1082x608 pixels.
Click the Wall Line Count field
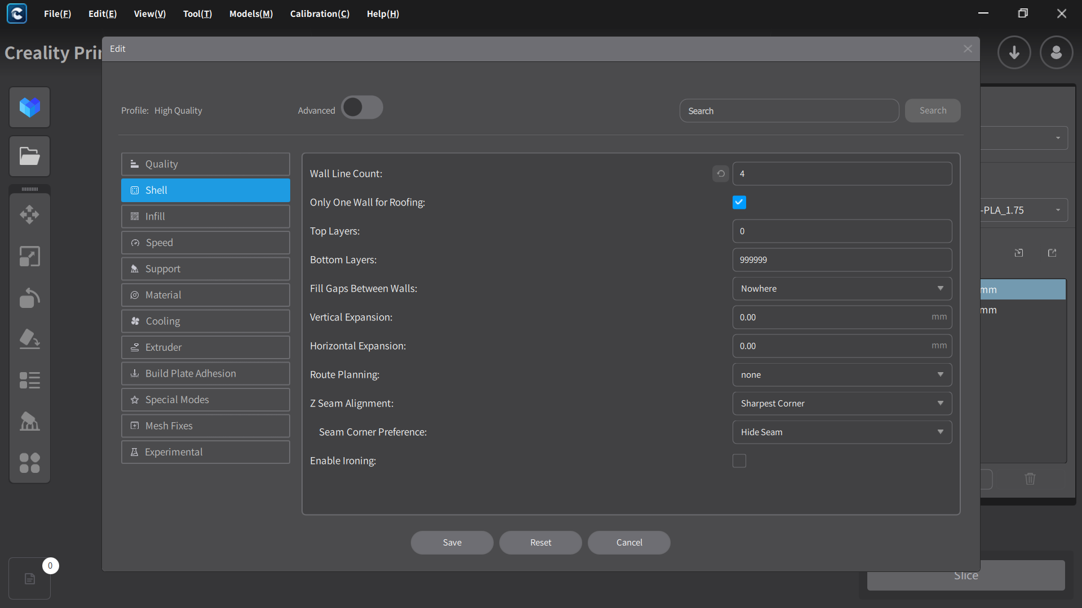tap(842, 173)
